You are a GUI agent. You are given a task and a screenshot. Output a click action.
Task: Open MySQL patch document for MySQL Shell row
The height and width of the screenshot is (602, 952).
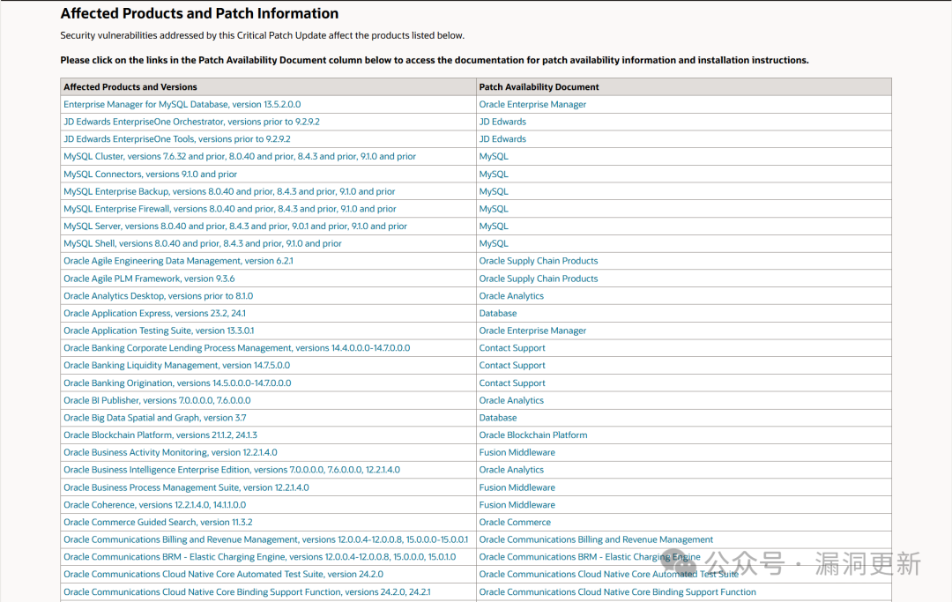[494, 243]
